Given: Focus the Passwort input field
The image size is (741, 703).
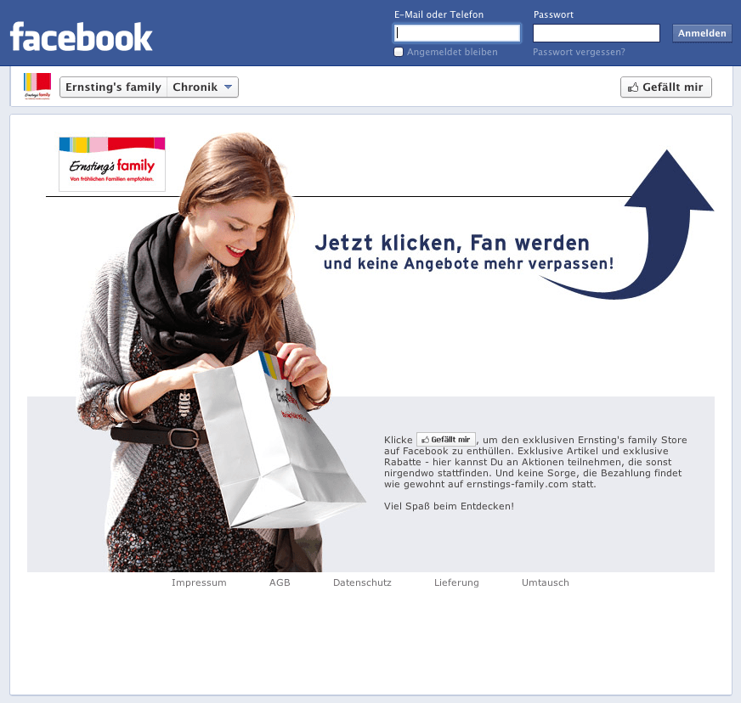Looking at the screenshot, I should click(x=597, y=33).
